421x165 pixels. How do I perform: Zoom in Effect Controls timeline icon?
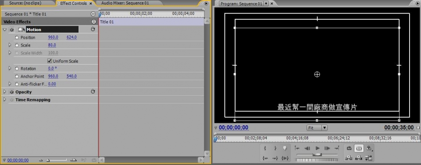(x=74, y=160)
